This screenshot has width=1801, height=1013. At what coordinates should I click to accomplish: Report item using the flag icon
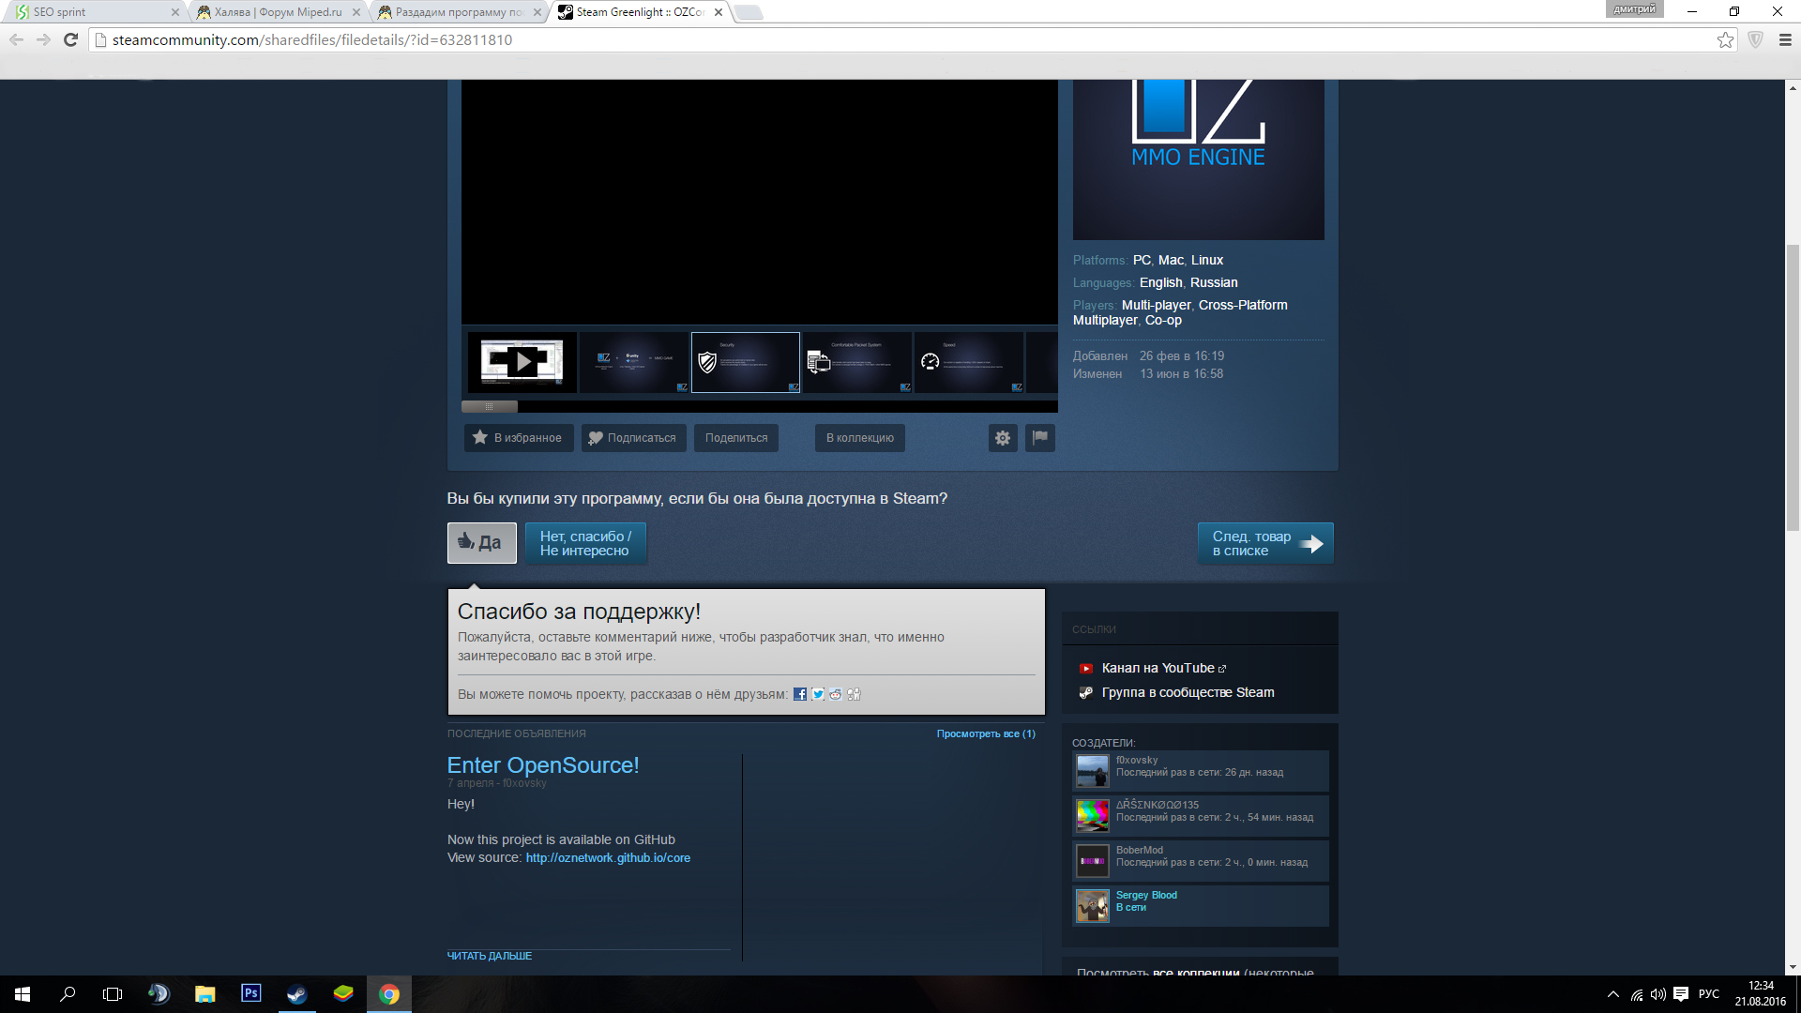[1040, 438]
